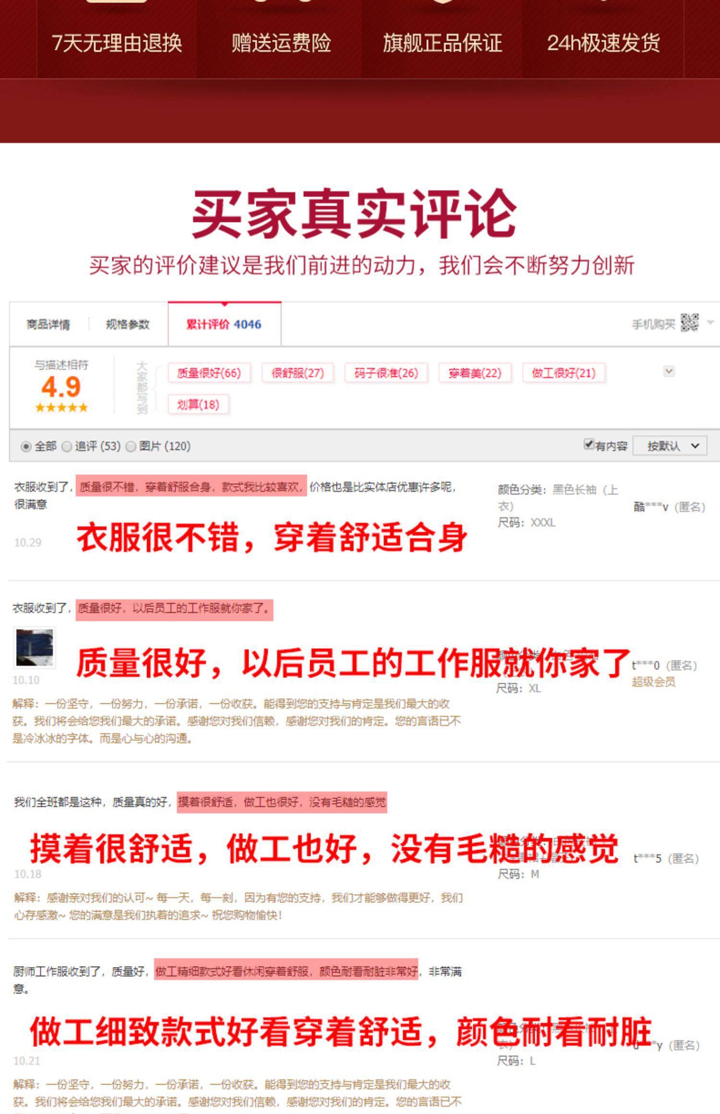This screenshot has width=720, height=1114.
Task: Click the 码子很准(26) tag
Action: (x=386, y=373)
